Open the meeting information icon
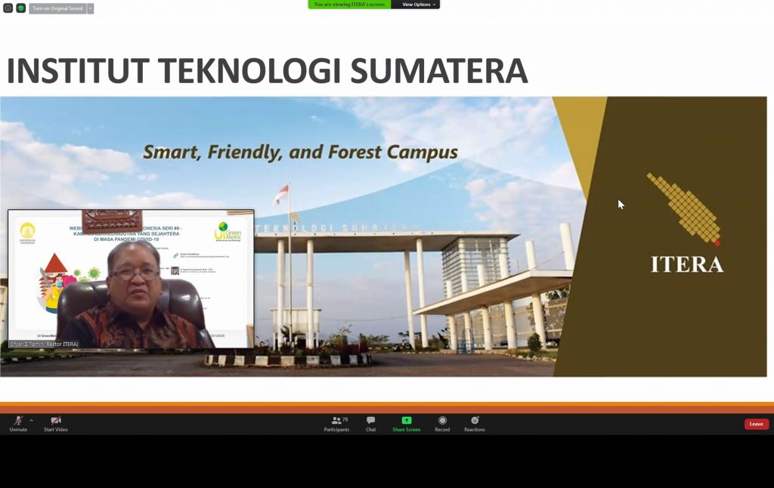 [8, 8]
